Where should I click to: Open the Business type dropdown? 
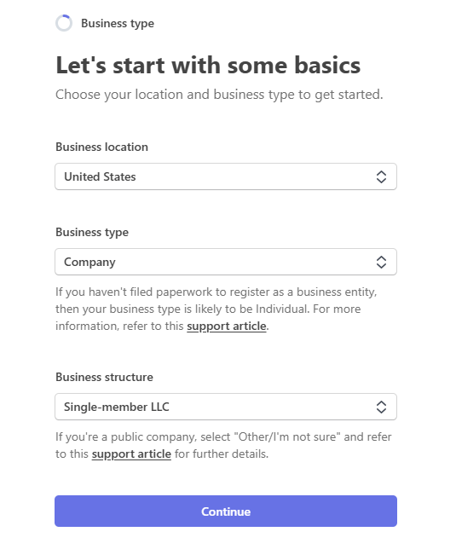click(x=226, y=262)
